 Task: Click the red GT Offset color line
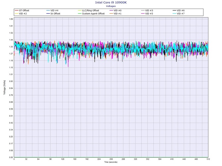click(x=17, y=11)
